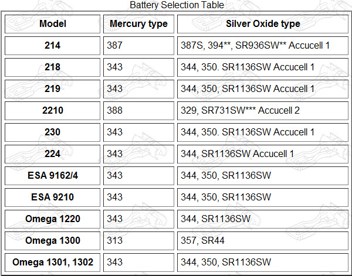Screen dimensions: 352x276
Task: Select the "Omega 1300" model cell
Action: 53,241
